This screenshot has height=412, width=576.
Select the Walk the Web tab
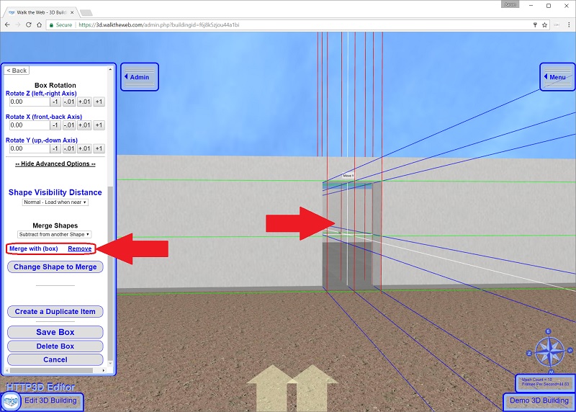(x=40, y=12)
